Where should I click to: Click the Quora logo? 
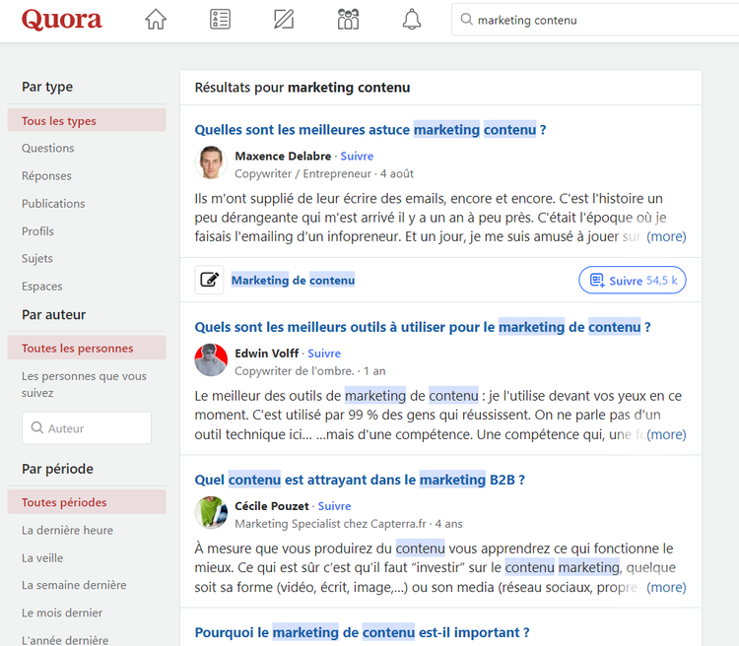(x=62, y=20)
